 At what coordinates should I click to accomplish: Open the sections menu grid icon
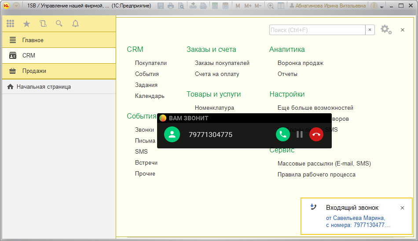click(x=11, y=24)
